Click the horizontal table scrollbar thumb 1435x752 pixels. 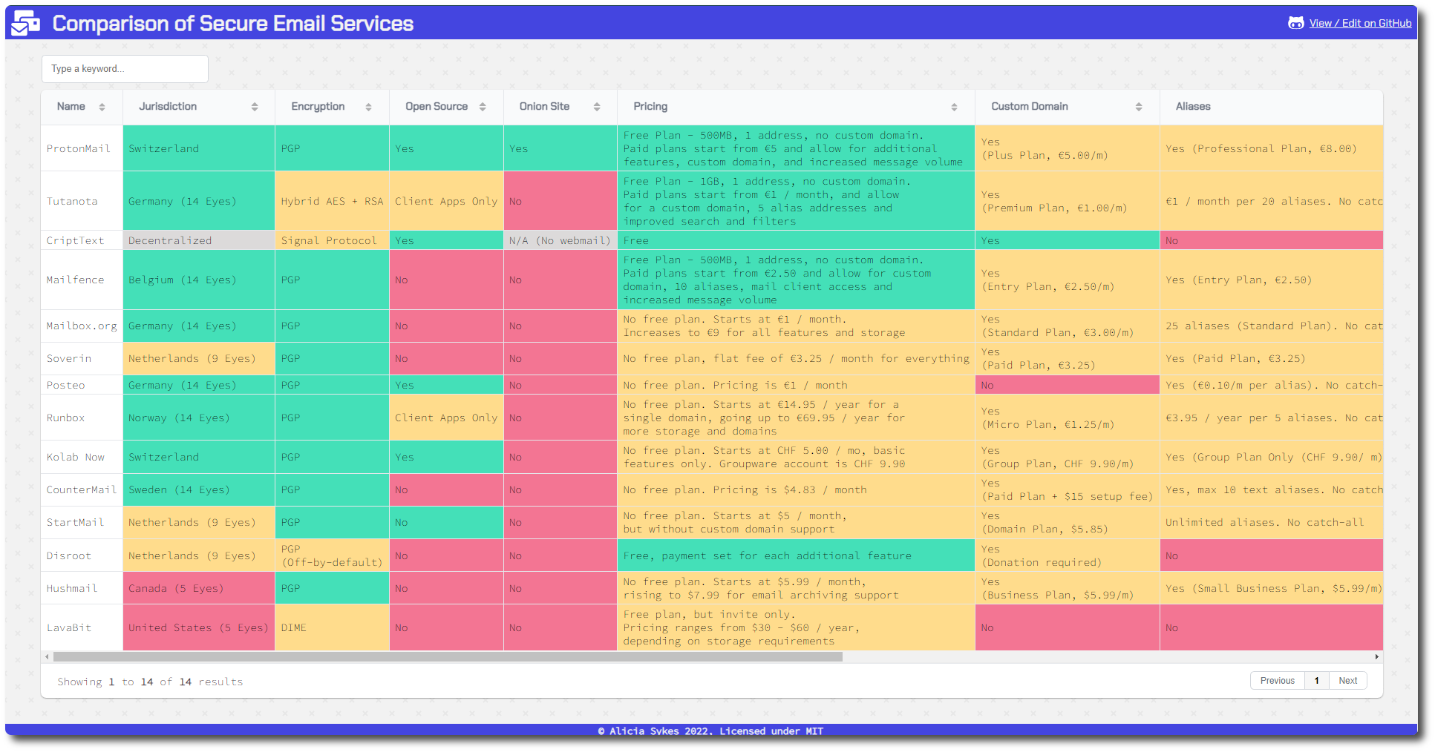(448, 656)
